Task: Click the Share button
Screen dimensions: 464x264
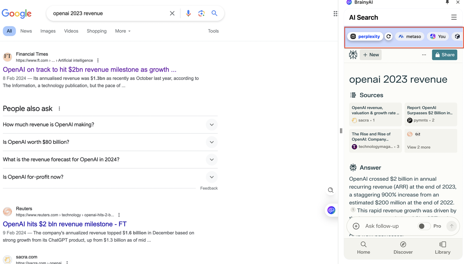Action: pos(445,55)
